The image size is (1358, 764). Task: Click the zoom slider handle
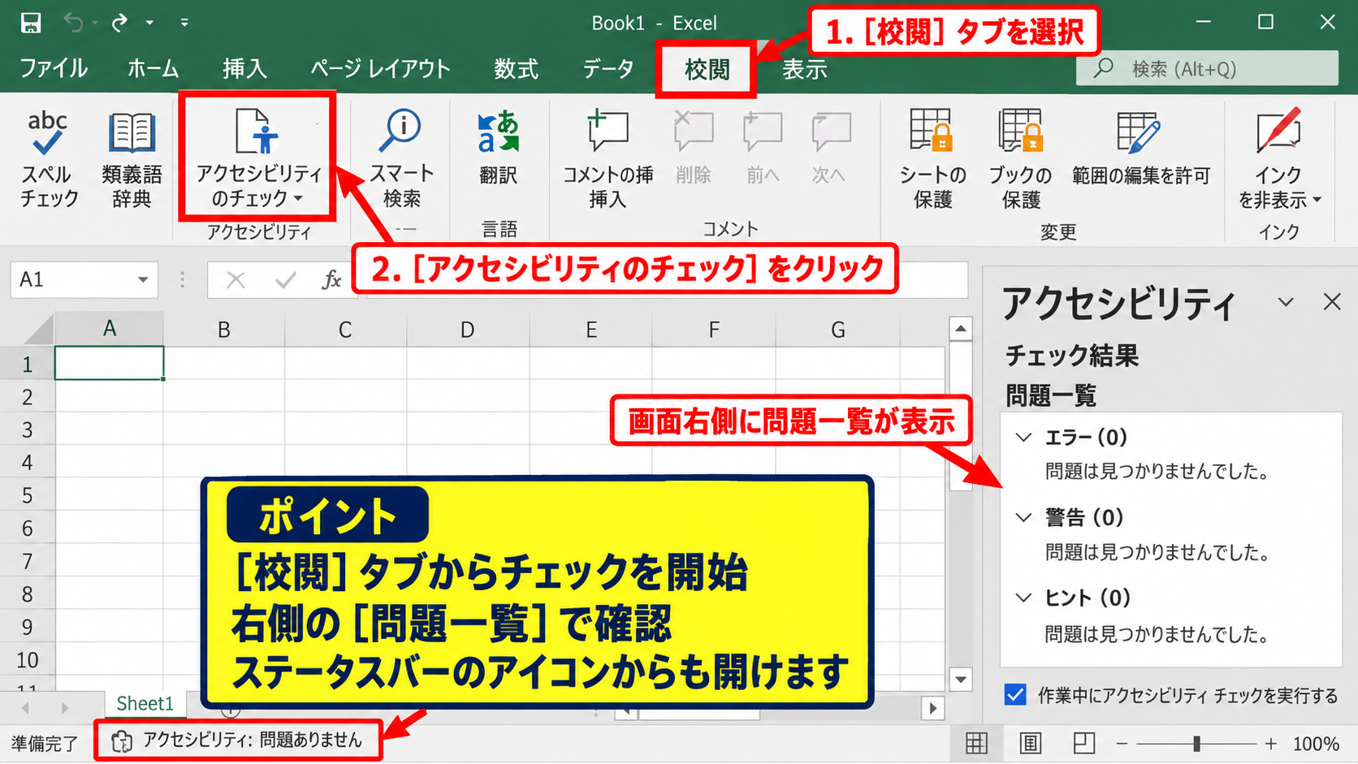pos(1196,743)
